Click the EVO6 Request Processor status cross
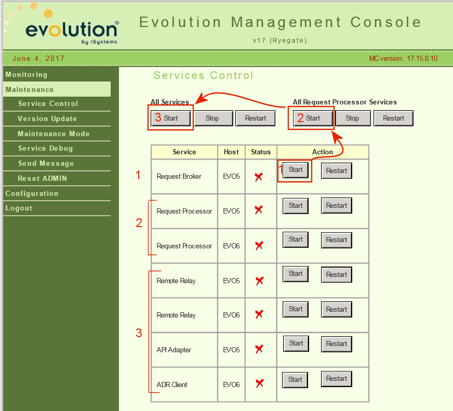This screenshot has height=411, width=453. coord(260,246)
